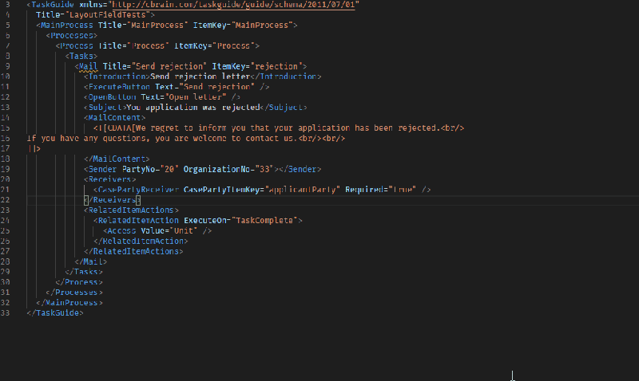Place cursor on opening MainProcess tag name
639x381 pixels.
[x=67, y=26]
